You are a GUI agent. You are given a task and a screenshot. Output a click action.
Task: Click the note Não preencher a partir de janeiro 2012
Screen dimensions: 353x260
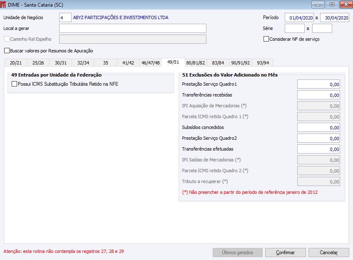click(x=250, y=192)
